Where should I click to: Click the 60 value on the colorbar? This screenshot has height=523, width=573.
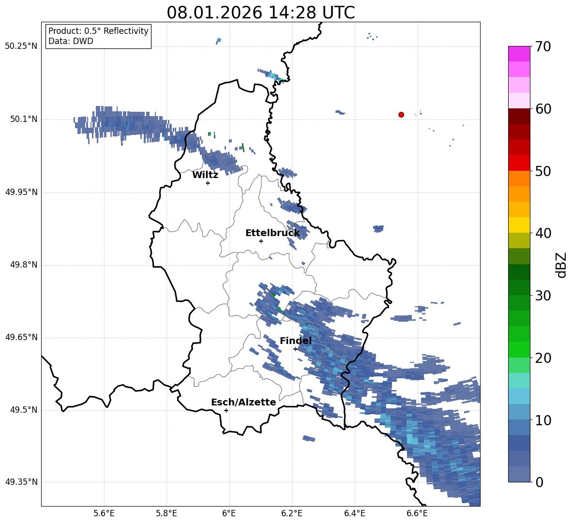pos(543,109)
